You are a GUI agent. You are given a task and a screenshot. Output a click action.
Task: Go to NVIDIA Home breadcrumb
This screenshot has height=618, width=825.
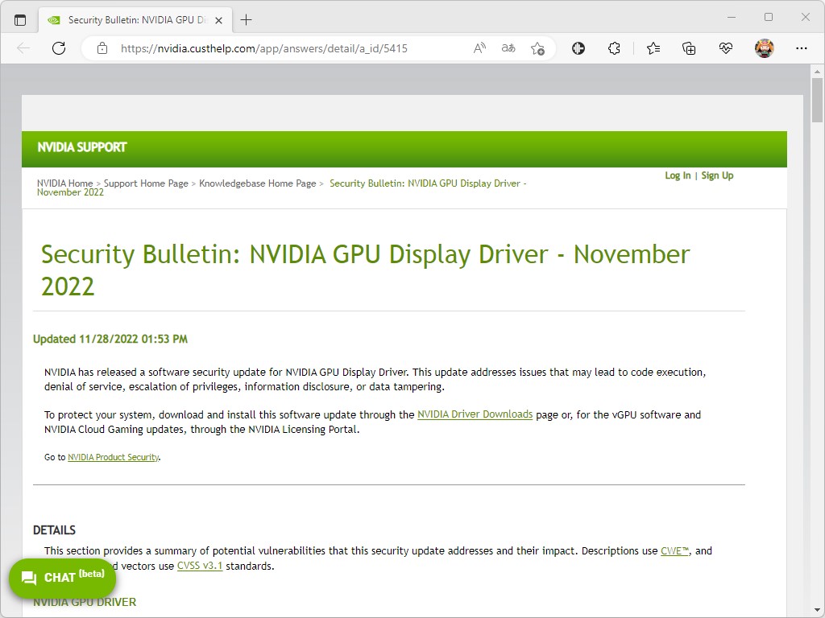64,183
